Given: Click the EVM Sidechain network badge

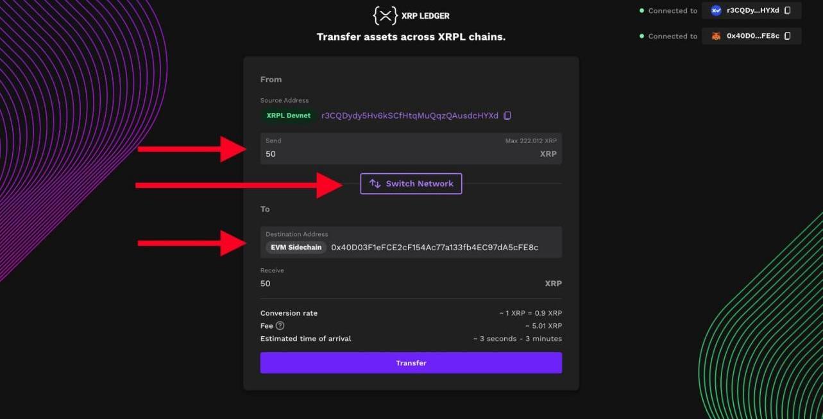Looking at the screenshot, I should 296,248.
